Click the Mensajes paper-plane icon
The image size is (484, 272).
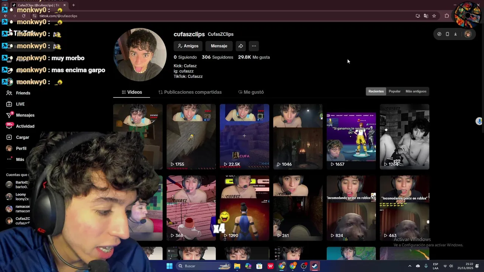9,115
